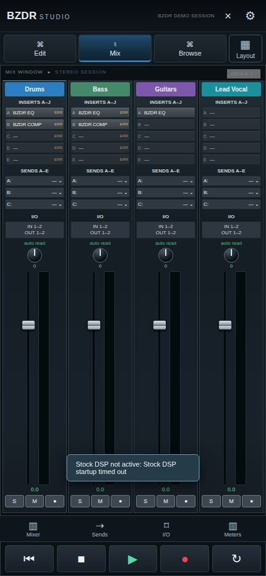Open Bass insert B BZDR COMP
This screenshot has width=266, height=576.
[x=100, y=124]
